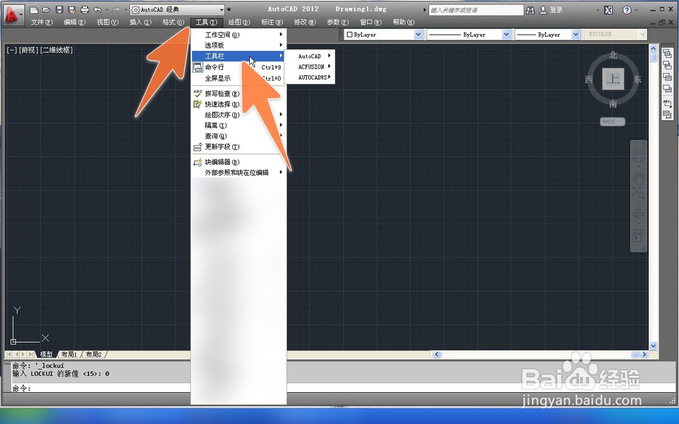This screenshot has height=424, width=679.
Task: Click the command line icon in Tools menu
Action: 198,67
